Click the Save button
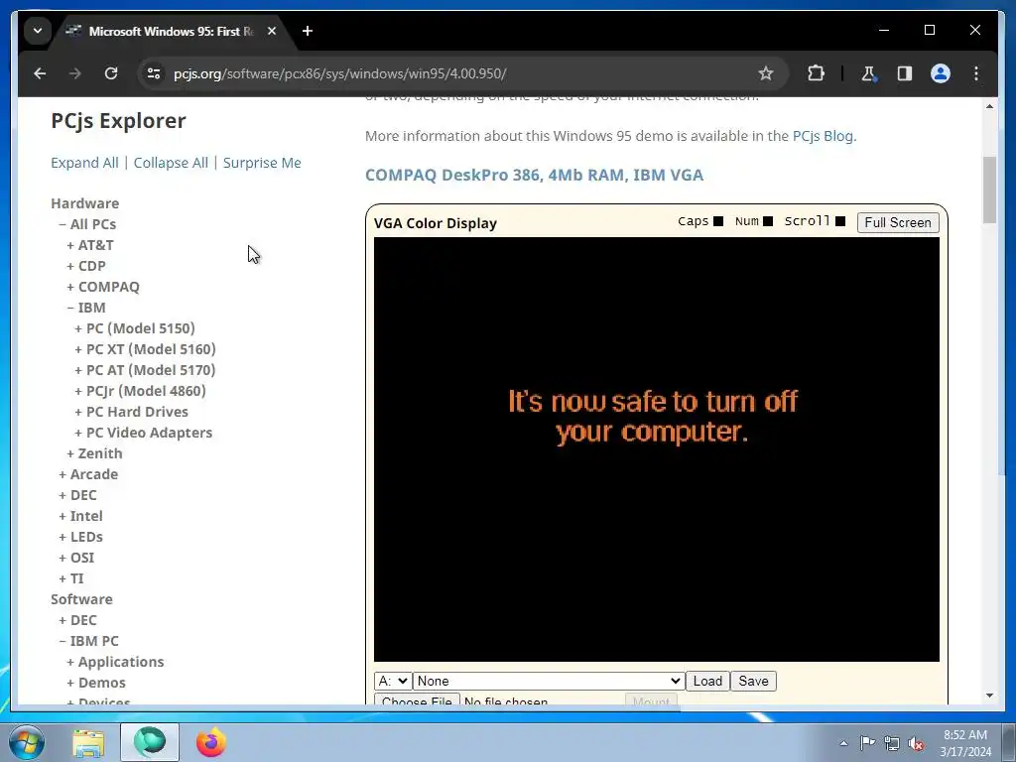 753,681
